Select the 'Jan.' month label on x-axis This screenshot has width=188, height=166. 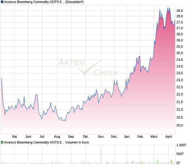(127, 137)
